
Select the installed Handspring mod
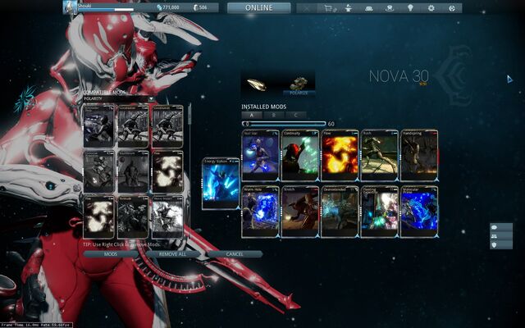(419, 156)
